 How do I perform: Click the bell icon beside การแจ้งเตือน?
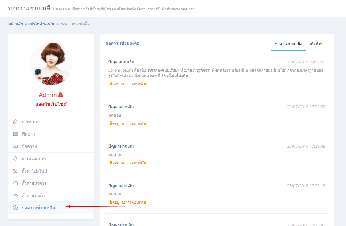tap(15, 159)
